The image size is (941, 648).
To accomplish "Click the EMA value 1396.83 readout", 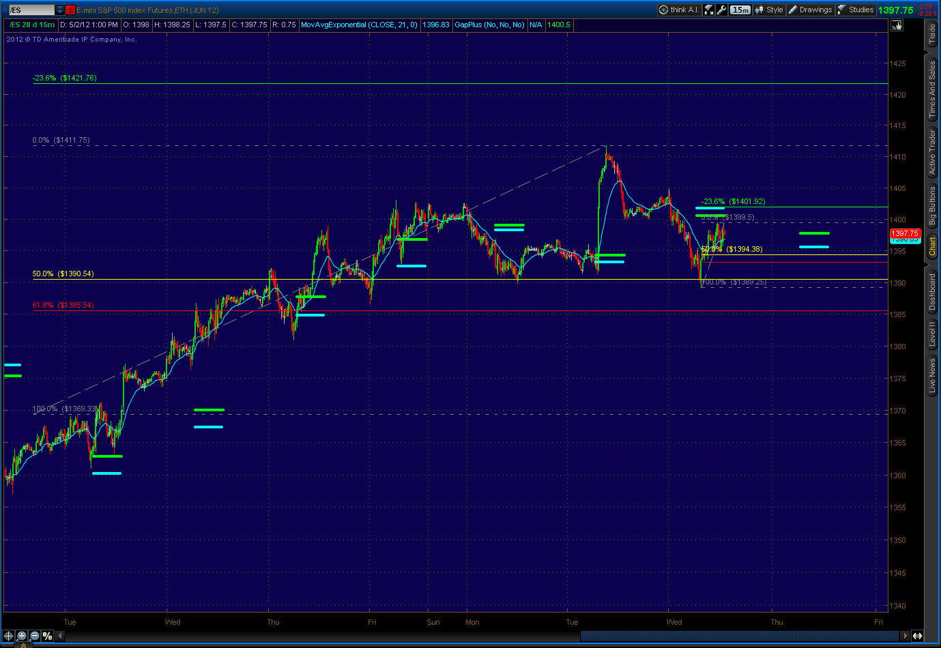I will [x=436, y=25].
